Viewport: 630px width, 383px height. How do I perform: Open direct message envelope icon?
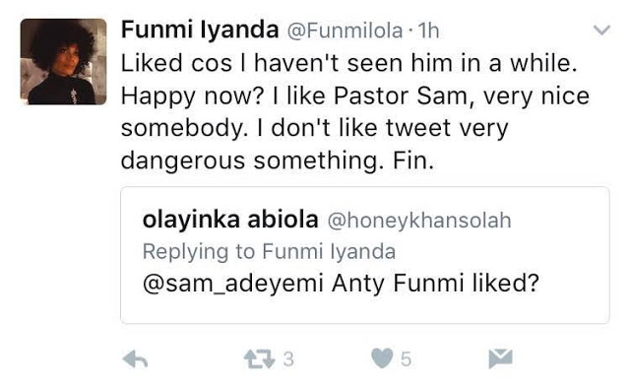(x=501, y=358)
